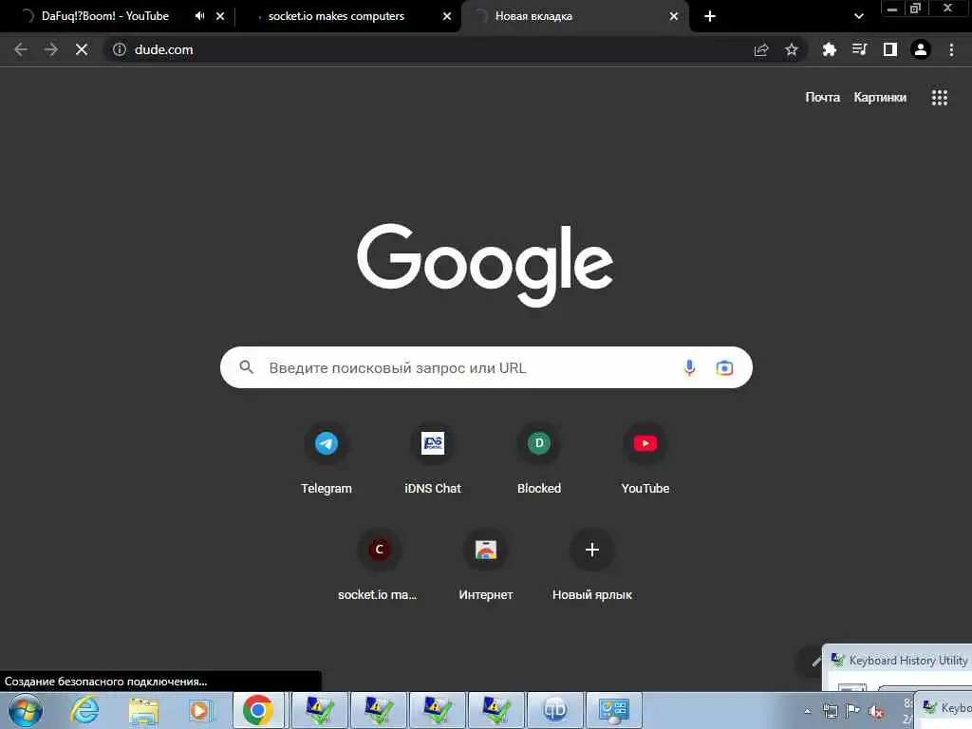Open the qBittorrent taskbar button
The image size is (972, 729).
(x=554, y=710)
